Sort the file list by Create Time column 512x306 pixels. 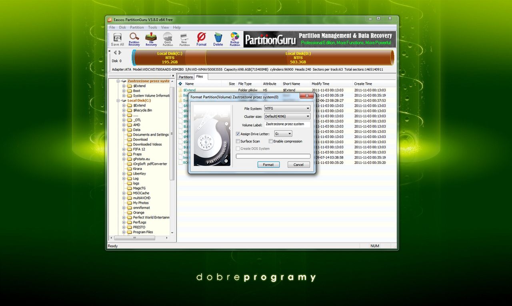click(x=374, y=84)
